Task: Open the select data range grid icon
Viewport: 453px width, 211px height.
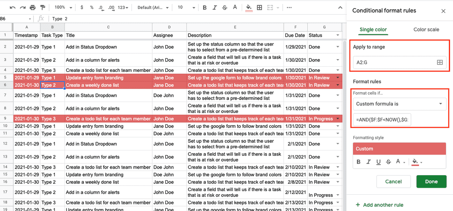Action: (440, 63)
